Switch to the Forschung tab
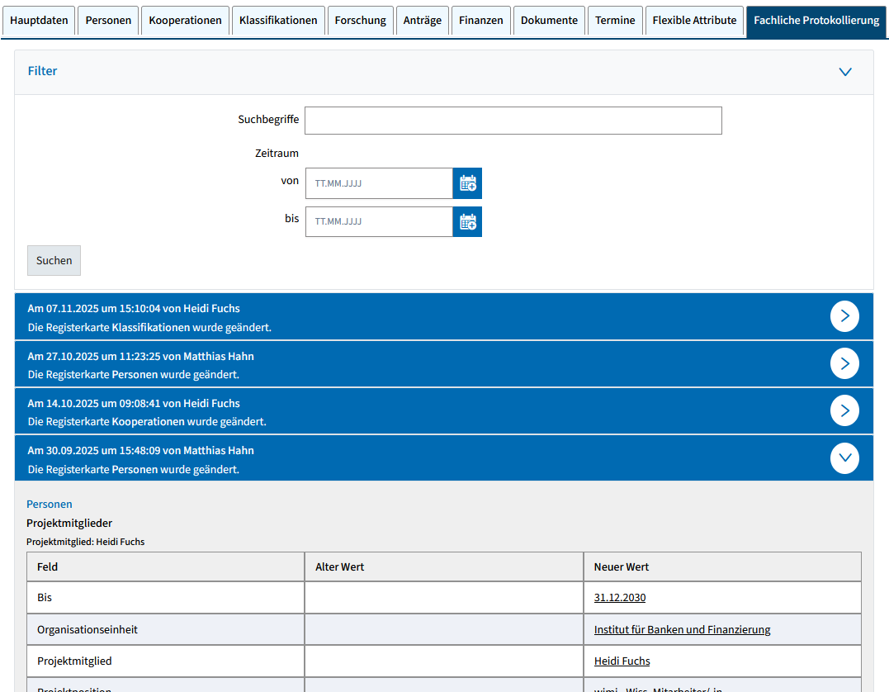889x692 pixels. click(360, 21)
